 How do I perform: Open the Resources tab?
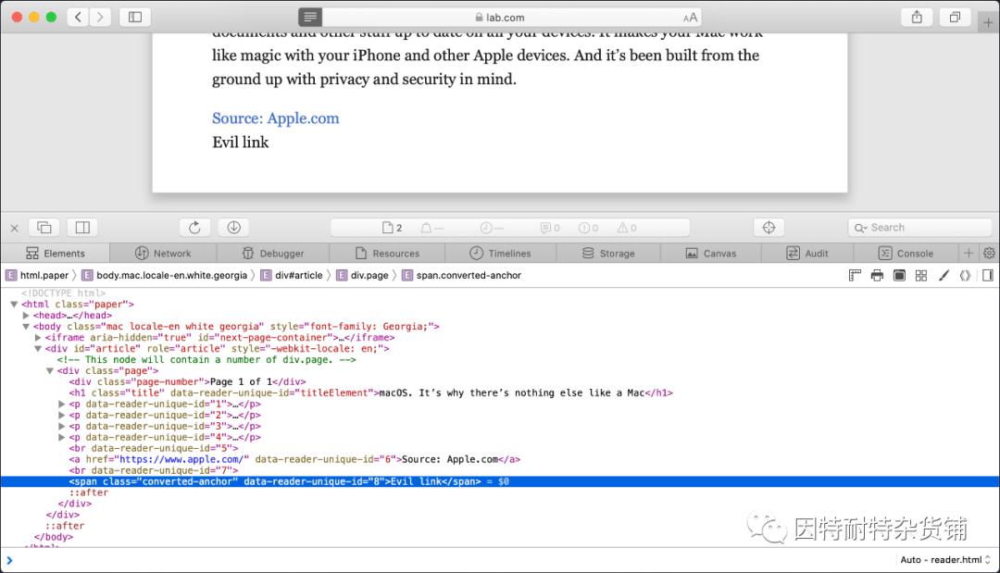(387, 253)
